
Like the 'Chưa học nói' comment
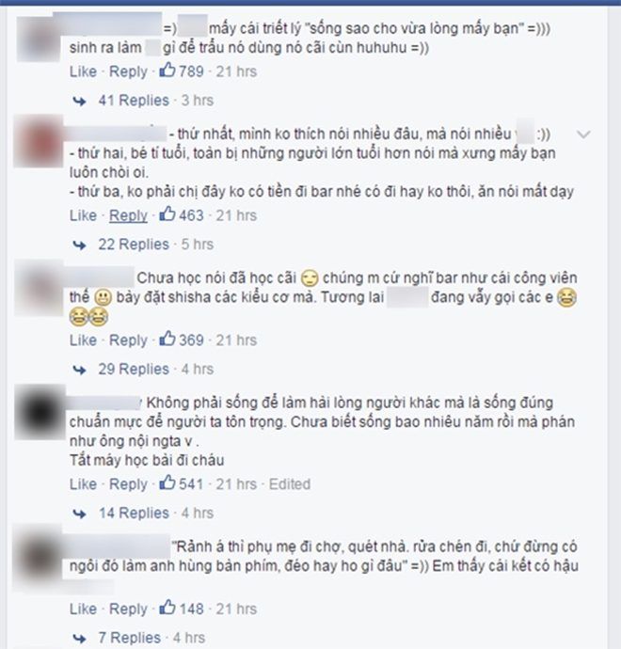(x=83, y=340)
